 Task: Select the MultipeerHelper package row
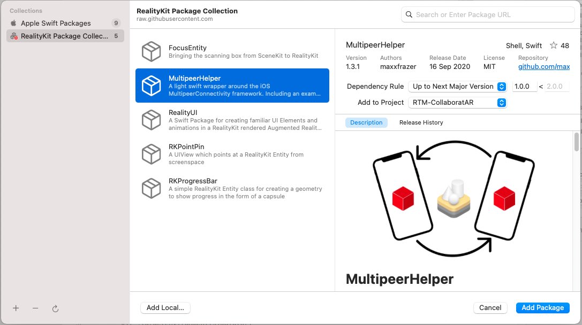point(232,86)
